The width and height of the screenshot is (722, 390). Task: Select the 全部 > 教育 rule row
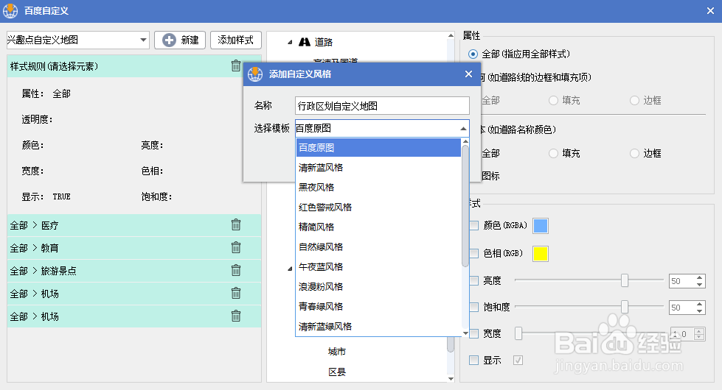134,248
